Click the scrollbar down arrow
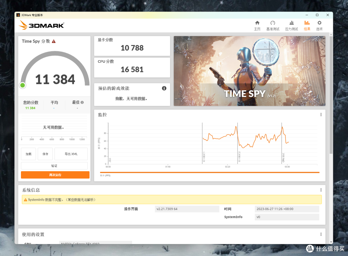The height and width of the screenshot is (256, 348). [x=331, y=242]
